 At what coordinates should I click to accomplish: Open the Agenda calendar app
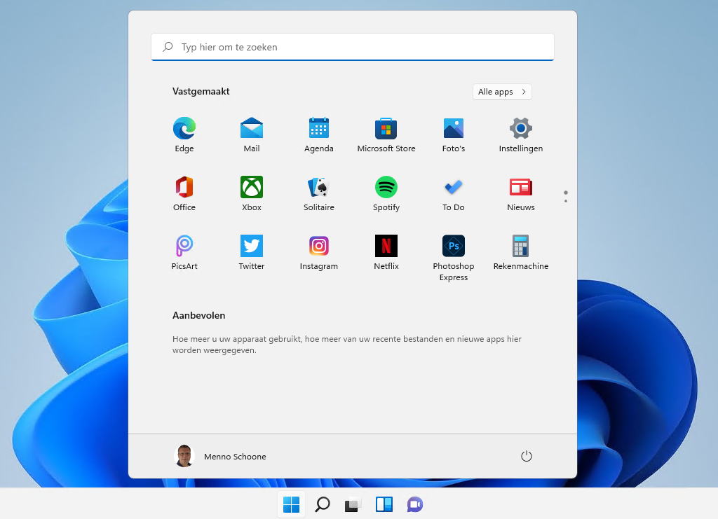[x=319, y=135]
